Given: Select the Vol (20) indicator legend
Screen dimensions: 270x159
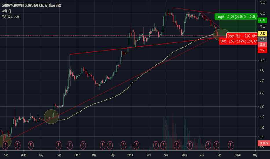Looking at the screenshot, I should [6, 11].
